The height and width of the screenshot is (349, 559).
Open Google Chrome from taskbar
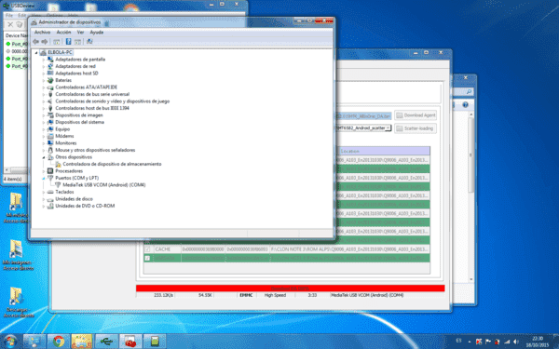[59, 342]
